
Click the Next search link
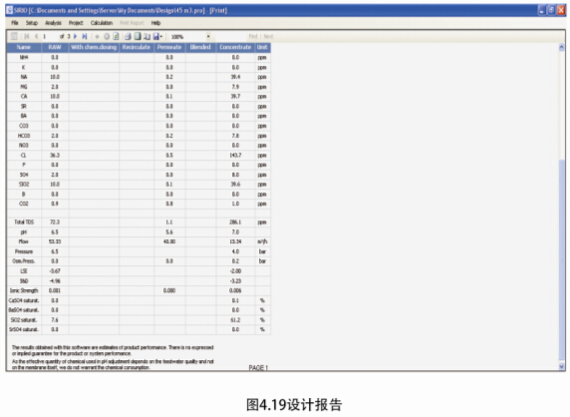(268, 36)
